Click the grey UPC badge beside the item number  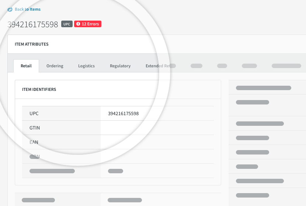click(x=67, y=24)
